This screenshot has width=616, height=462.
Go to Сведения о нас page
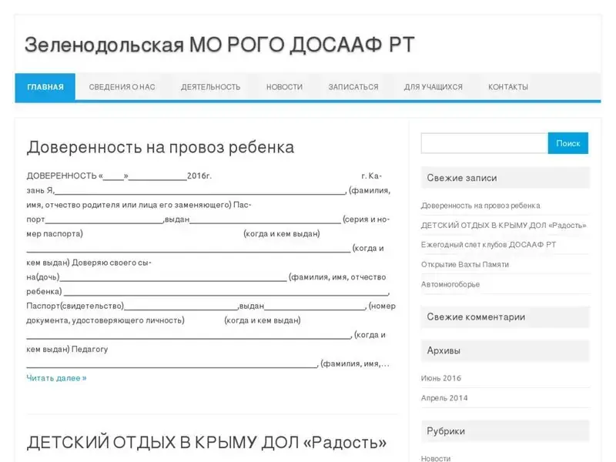[122, 87]
